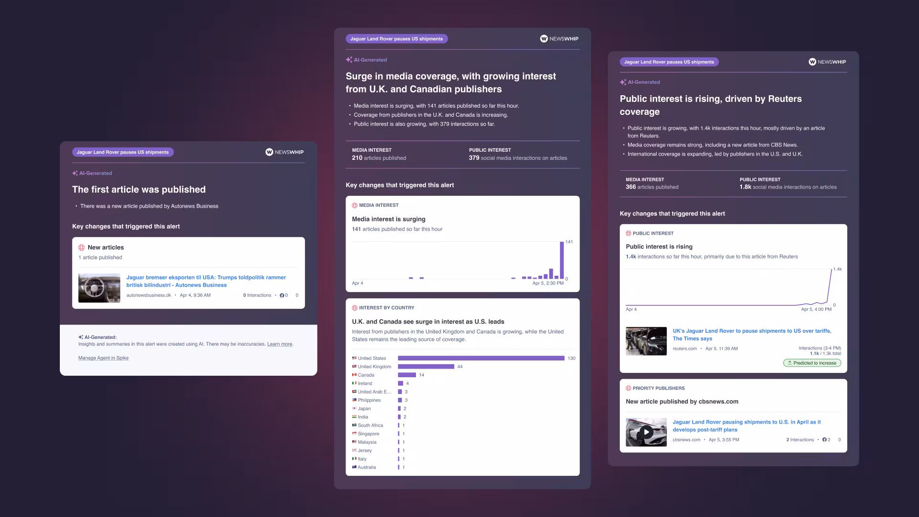This screenshot has height=517, width=919.
Task: Click the NewsWhip logo in the right card
Action: click(827, 62)
